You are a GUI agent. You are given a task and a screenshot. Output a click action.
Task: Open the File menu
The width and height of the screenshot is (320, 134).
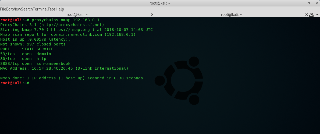tap(3, 9)
